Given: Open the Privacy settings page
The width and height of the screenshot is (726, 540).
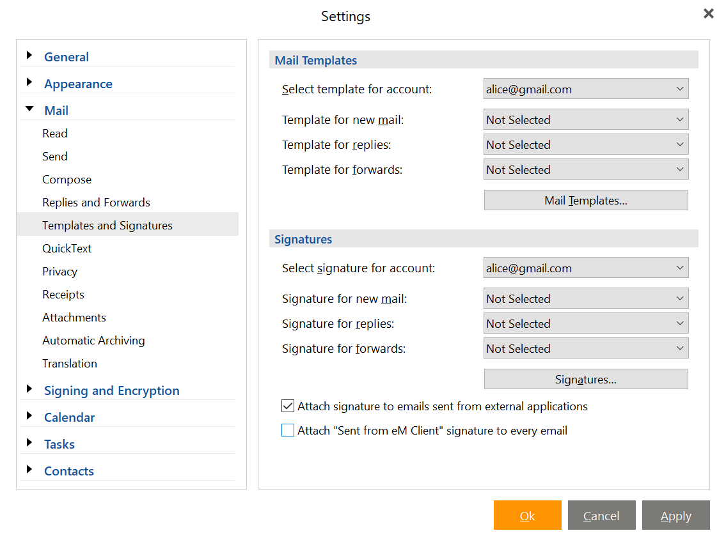Looking at the screenshot, I should (x=59, y=272).
